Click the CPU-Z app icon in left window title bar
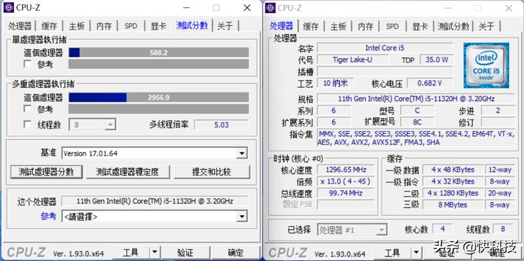Image resolution: width=524 pixels, height=261 pixels. (9, 8)
